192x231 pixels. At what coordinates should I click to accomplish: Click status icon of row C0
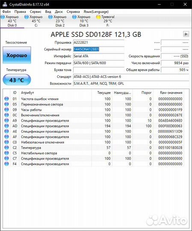point(6,142)
